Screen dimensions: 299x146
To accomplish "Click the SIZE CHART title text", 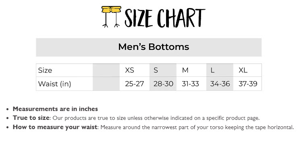I will [x=165, y=18].
